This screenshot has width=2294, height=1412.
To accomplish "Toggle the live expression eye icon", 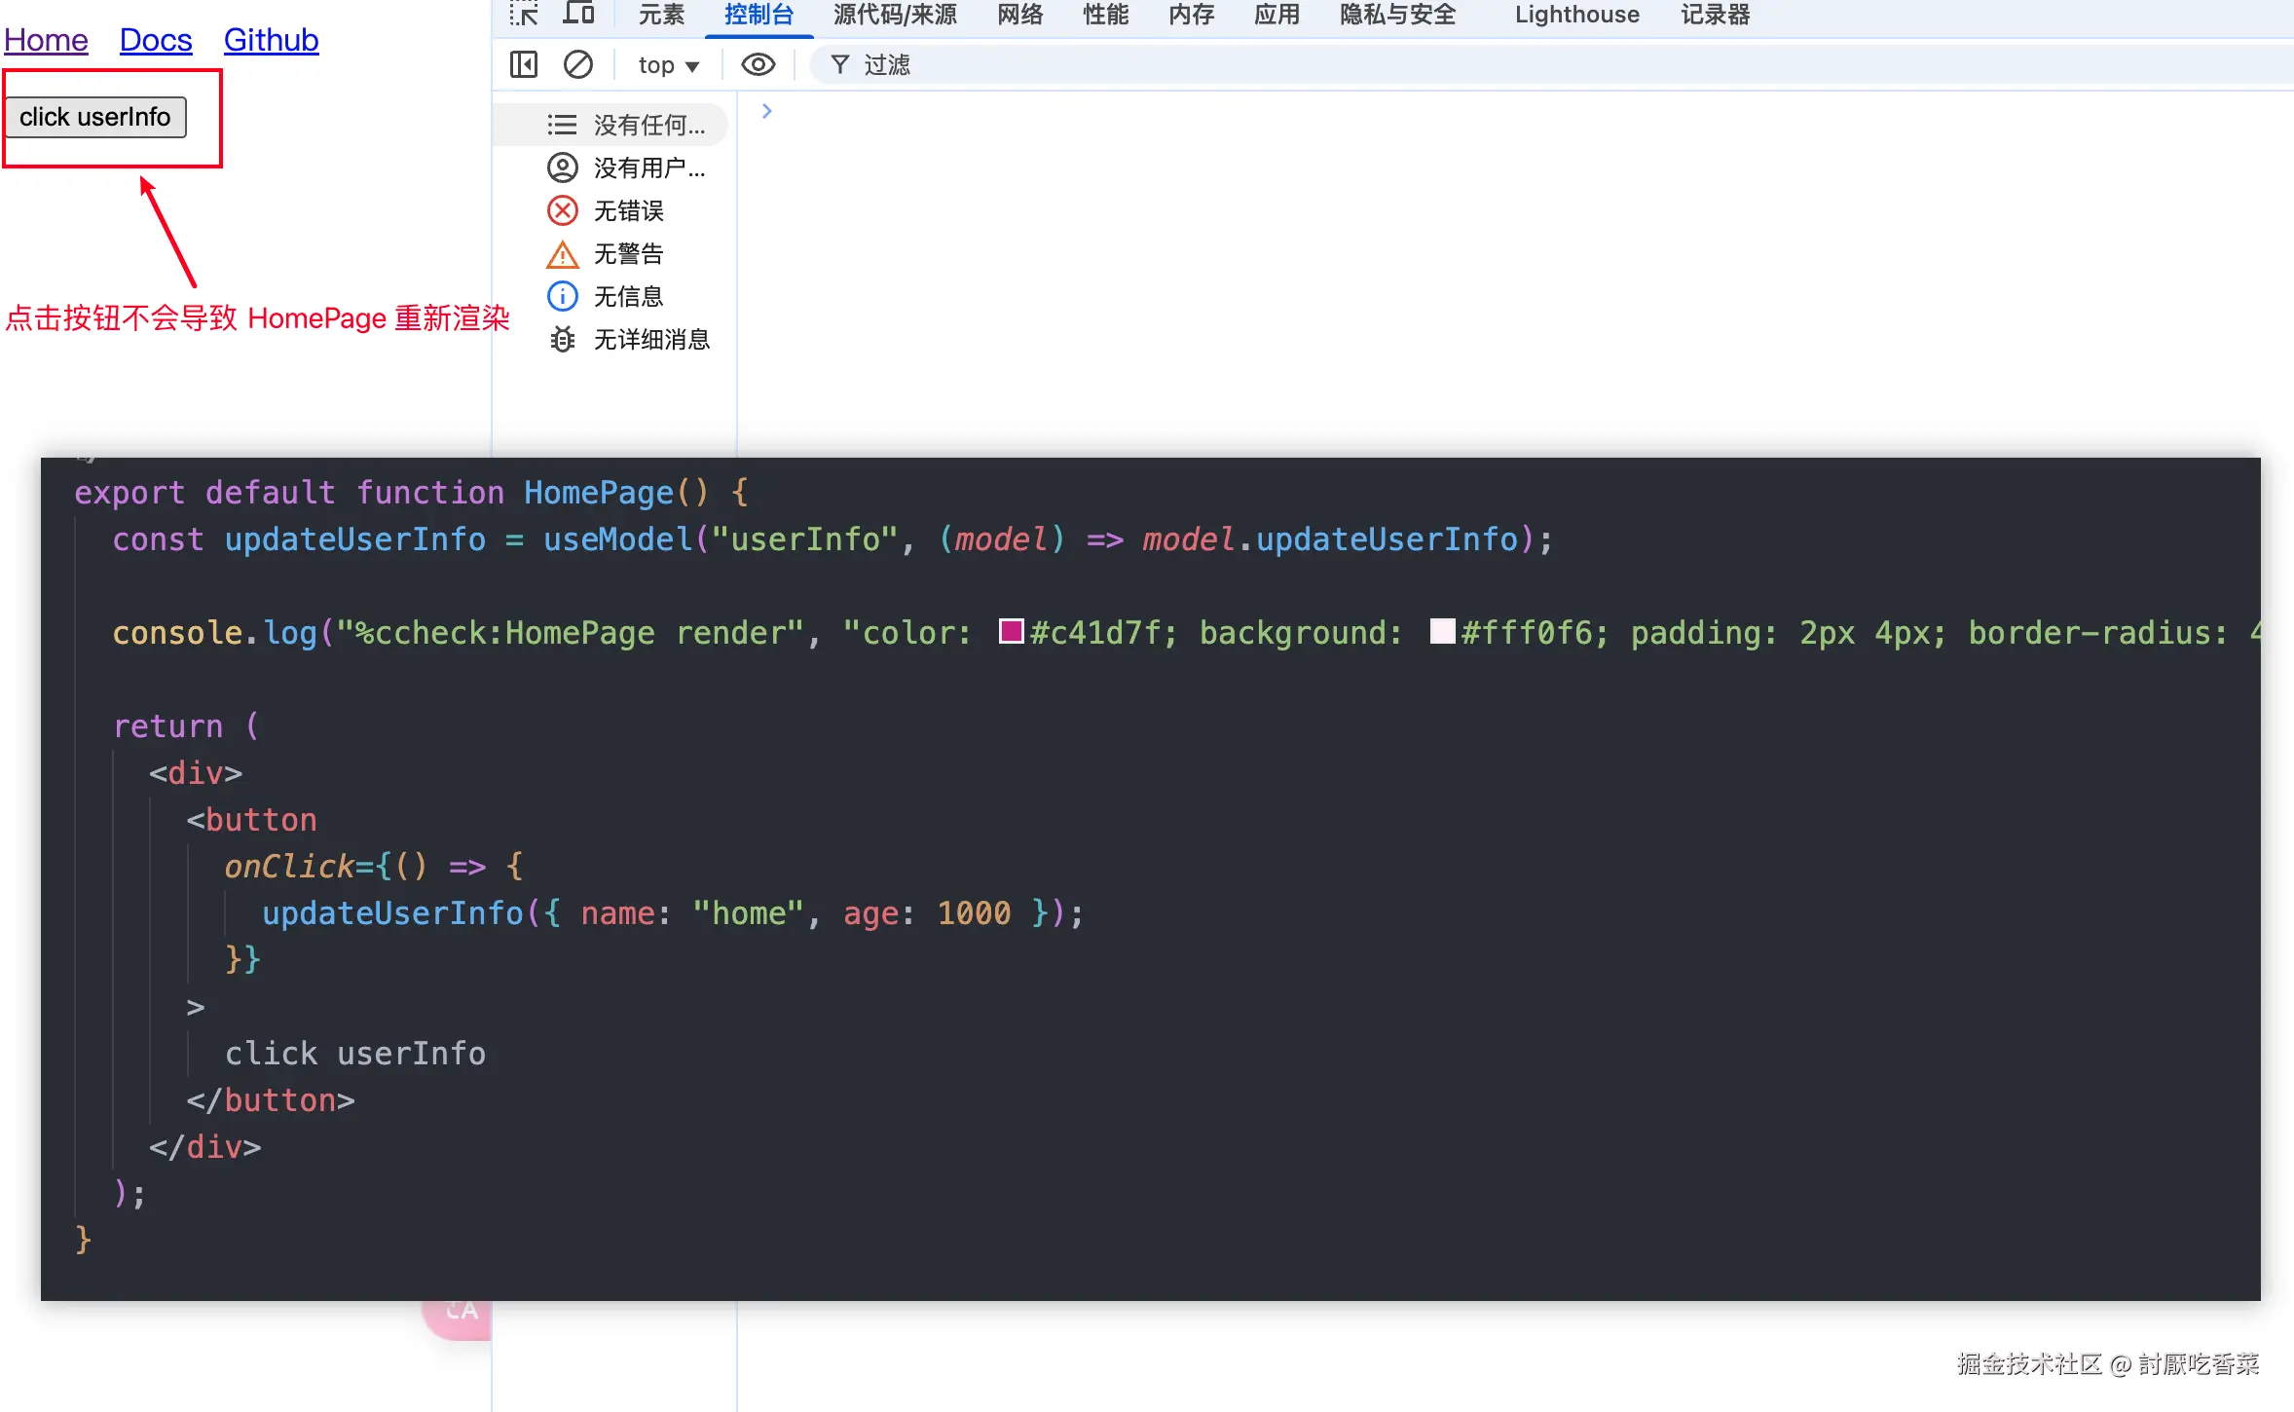I will tap(758, 65).
